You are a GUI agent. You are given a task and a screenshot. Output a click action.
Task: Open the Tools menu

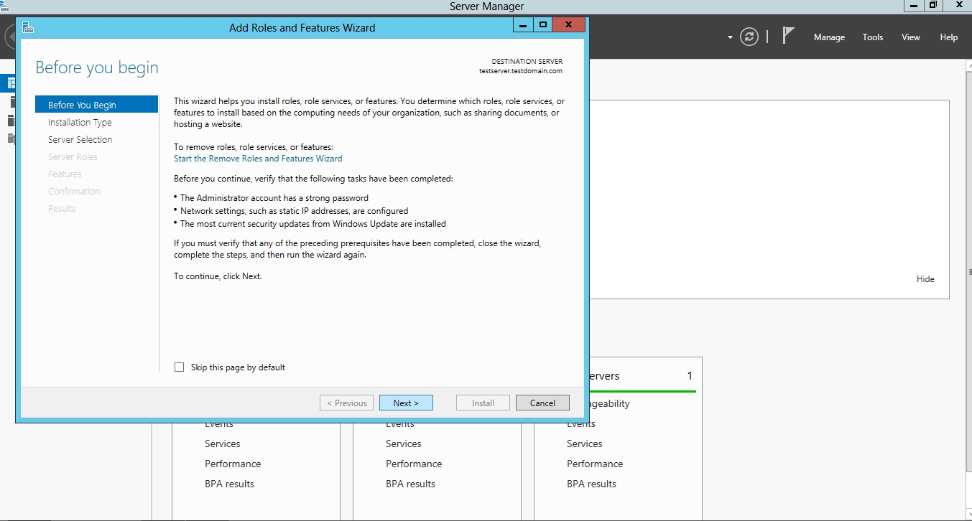(873, 37)
